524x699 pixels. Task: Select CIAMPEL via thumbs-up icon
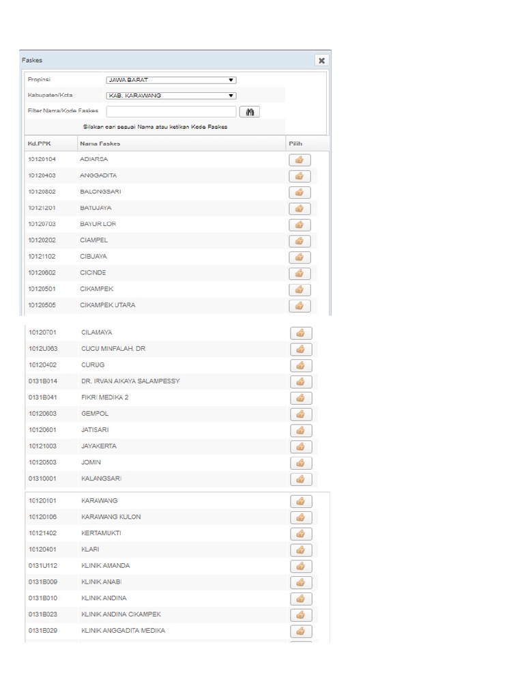tap(300, 241)
